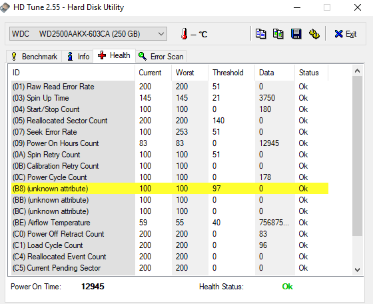373x304 pixels.
Task: Open the Info tab
Action: tap(78, 57)
